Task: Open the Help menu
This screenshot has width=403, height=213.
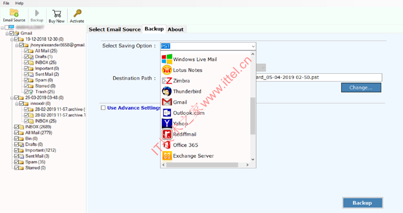Action: coord(19,3)
